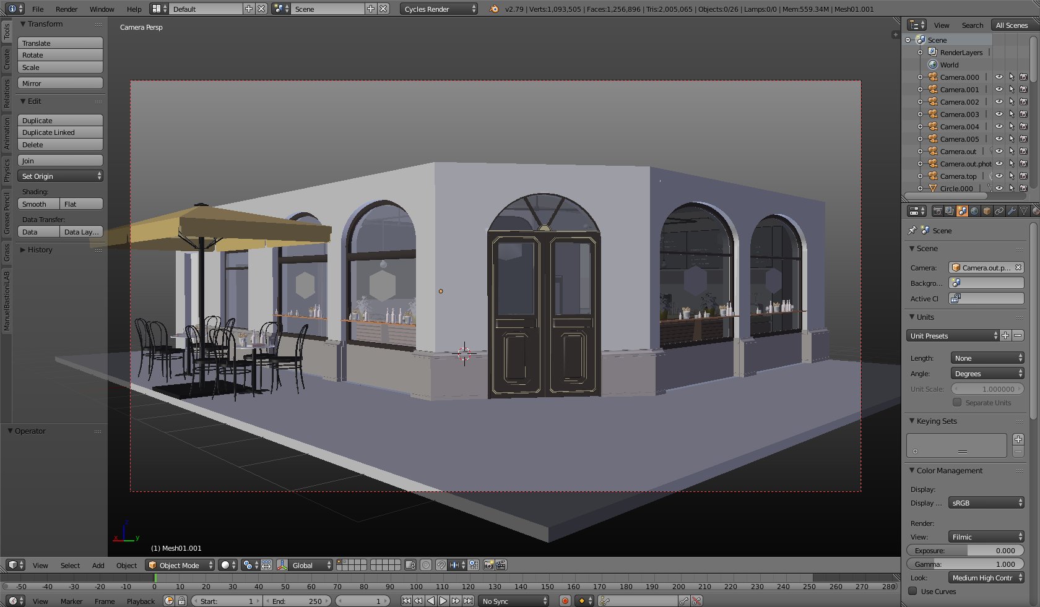Click the outliner display mode icon
Viewport: 1040px width, 607px height.
click(917, 25)
